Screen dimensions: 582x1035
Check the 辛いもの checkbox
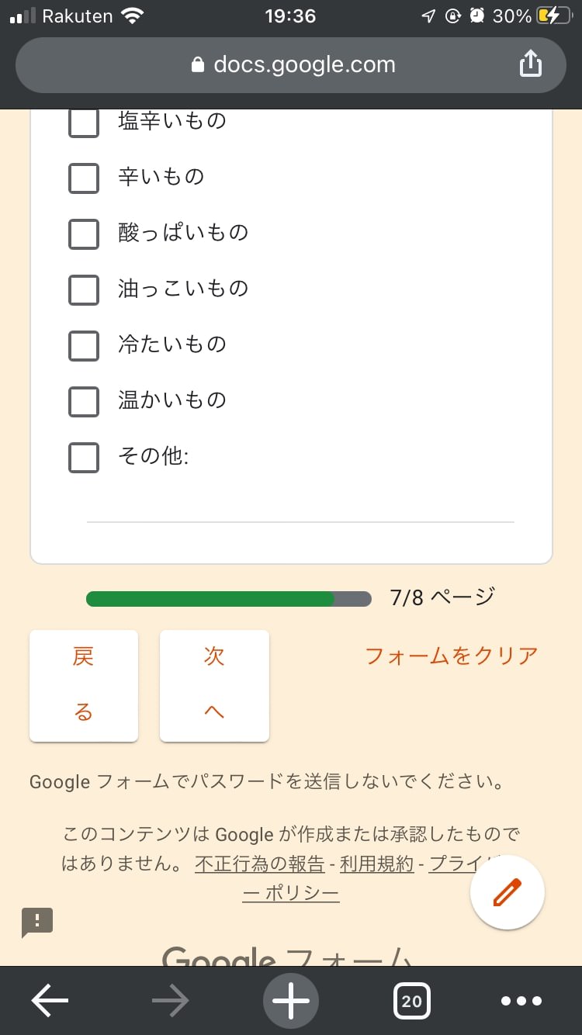(x=84, y=178)
